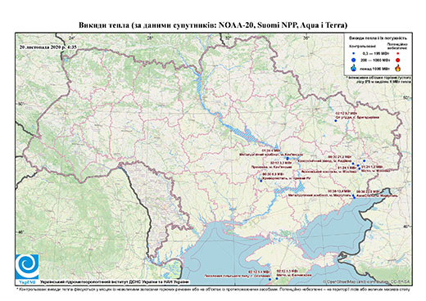The height and width of the screenshot is (301, 426).
Task: Click the legend heading text
Action: pyautogui.click(x=378, y=38)
